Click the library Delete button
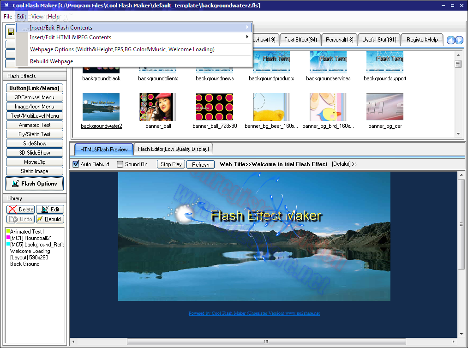This screenshot has width=468, height=348. point(21,210)
